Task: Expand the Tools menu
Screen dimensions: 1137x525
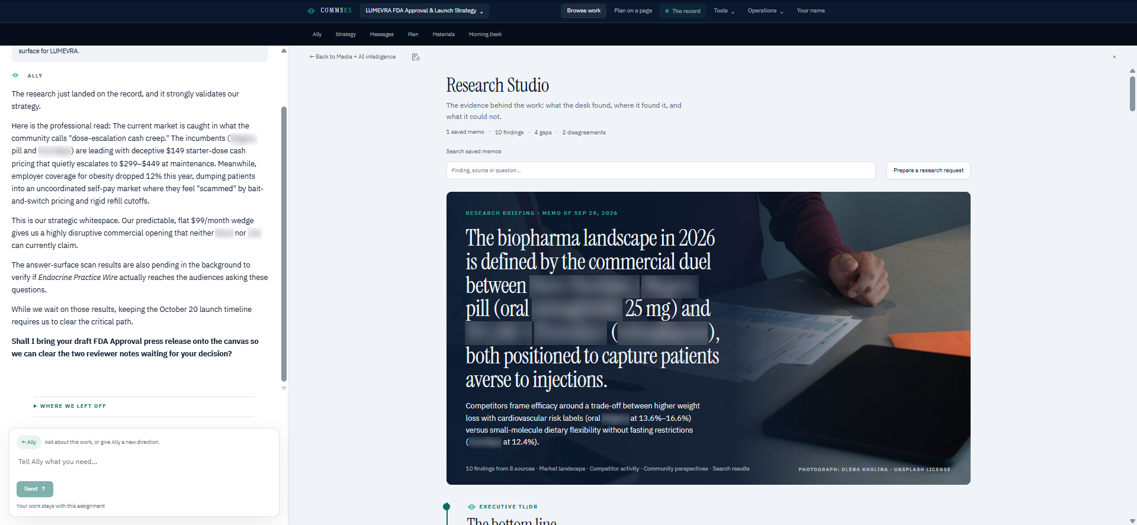Action: (724, 11)
